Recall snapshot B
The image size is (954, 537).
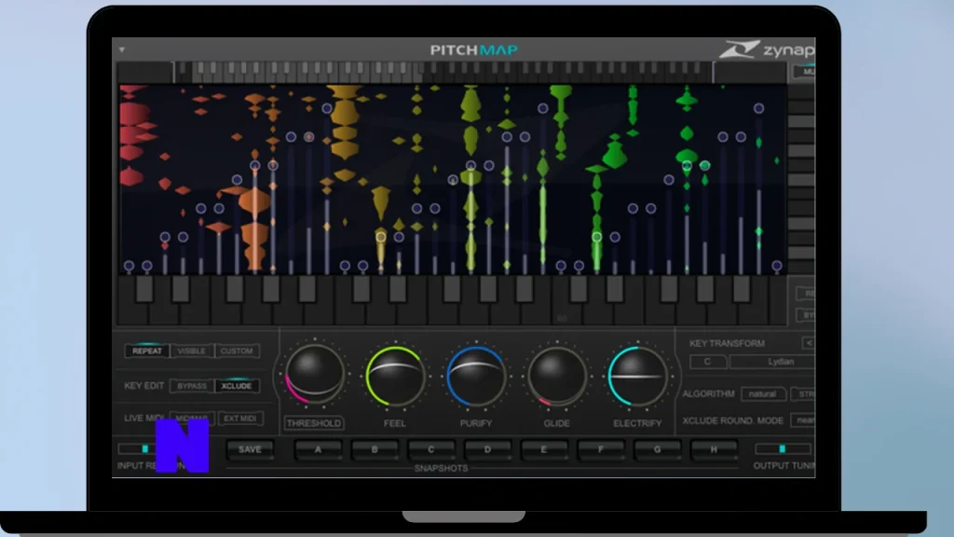point(375,449)
